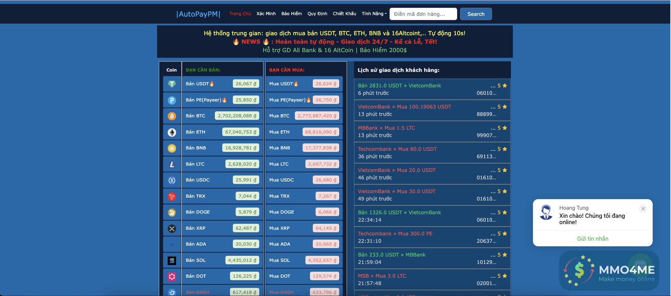Screen dimensions: 671x296
Task: Choose Mua PE(Payeer) buy row
Action: 304,100
